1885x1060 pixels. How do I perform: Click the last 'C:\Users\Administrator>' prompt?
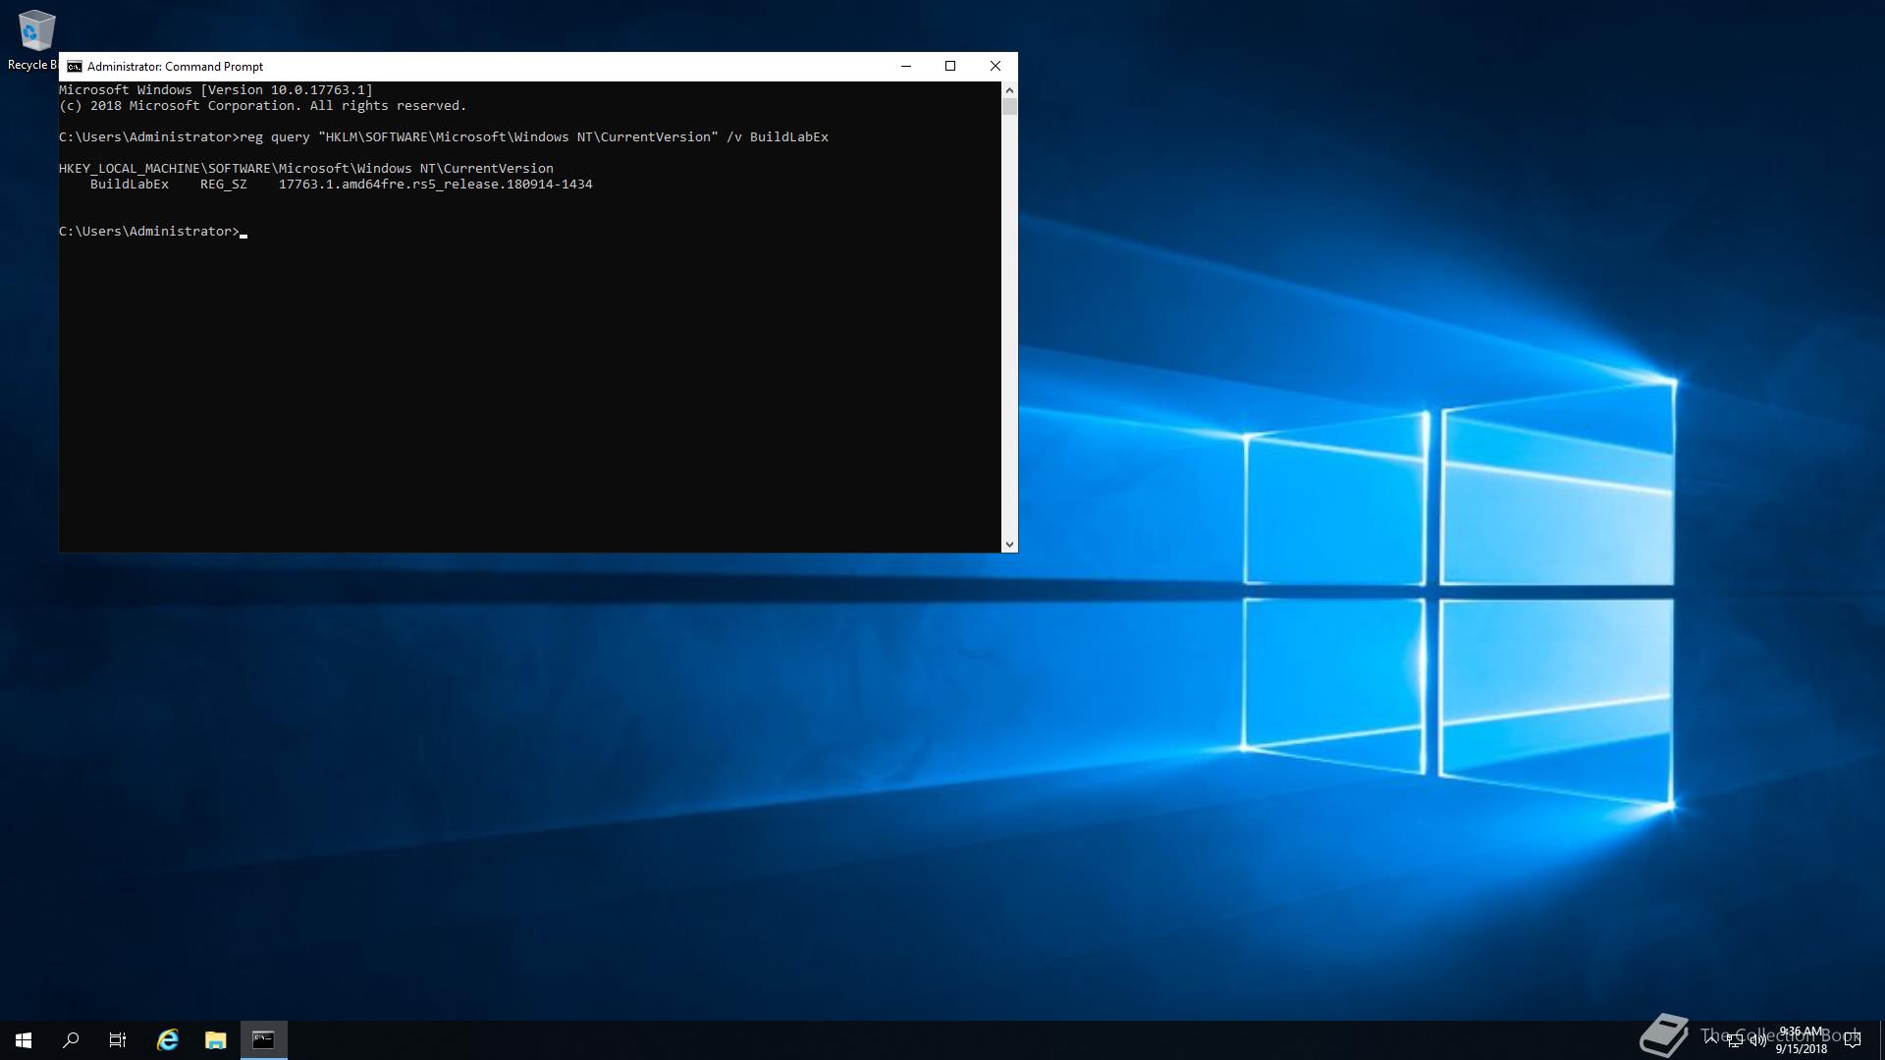(149, 232)
